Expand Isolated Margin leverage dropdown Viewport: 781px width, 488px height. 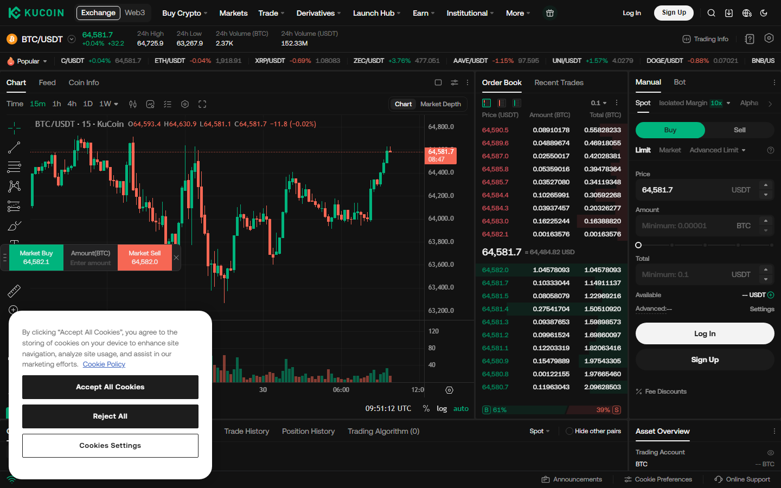[x=728, y=103]
